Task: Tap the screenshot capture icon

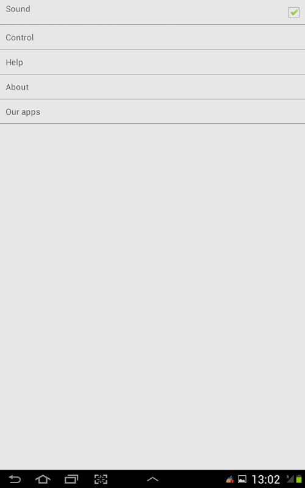Action: coord(101,479)
